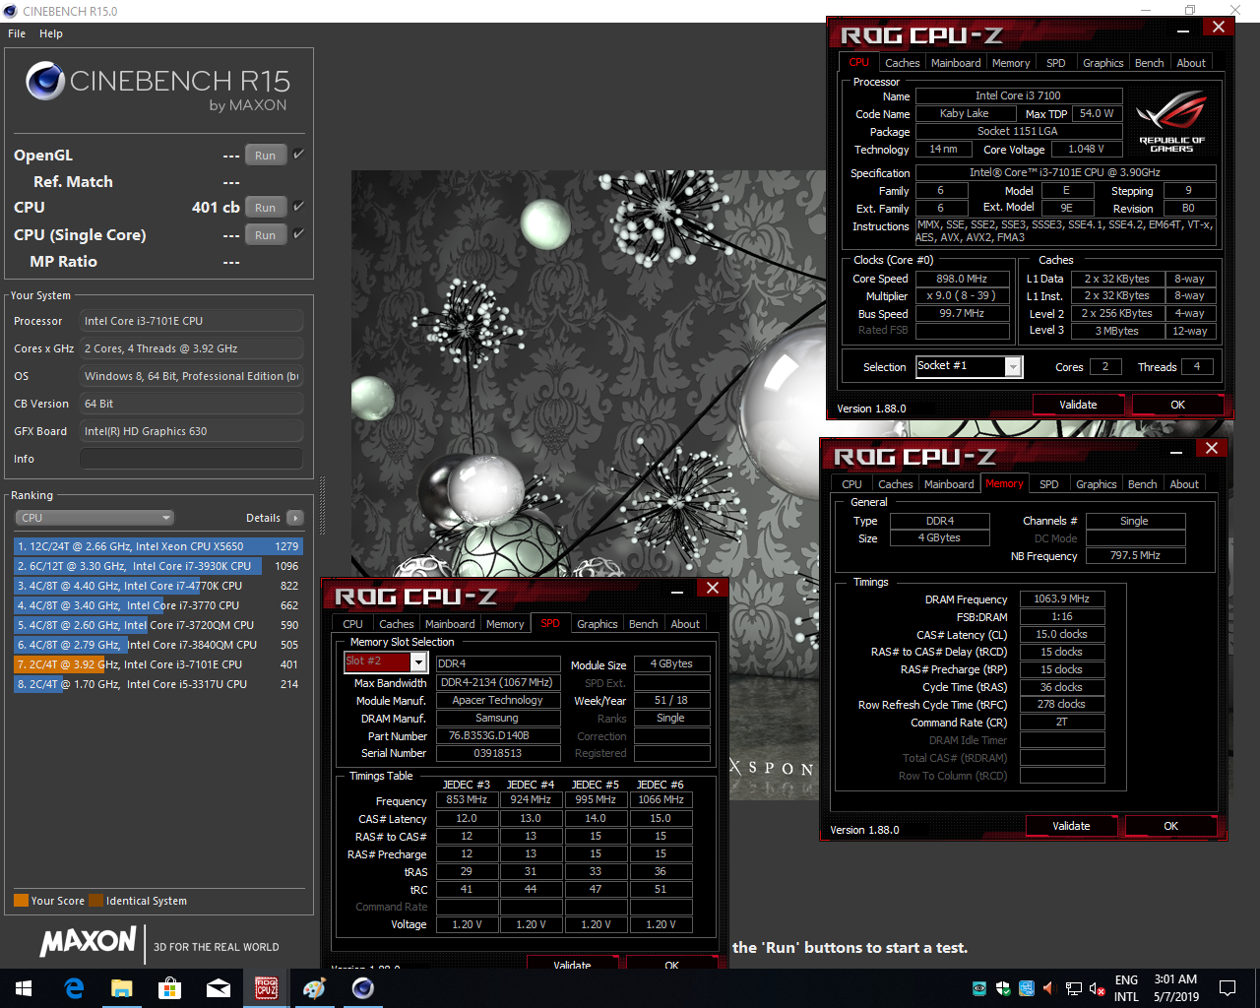Select CPU tab in the Memory CPU-Z window
The image size is (1260, 1008).
[x=851, y=484]
